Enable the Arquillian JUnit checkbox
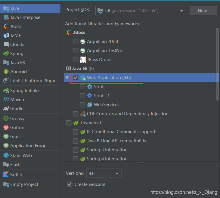 76,42
